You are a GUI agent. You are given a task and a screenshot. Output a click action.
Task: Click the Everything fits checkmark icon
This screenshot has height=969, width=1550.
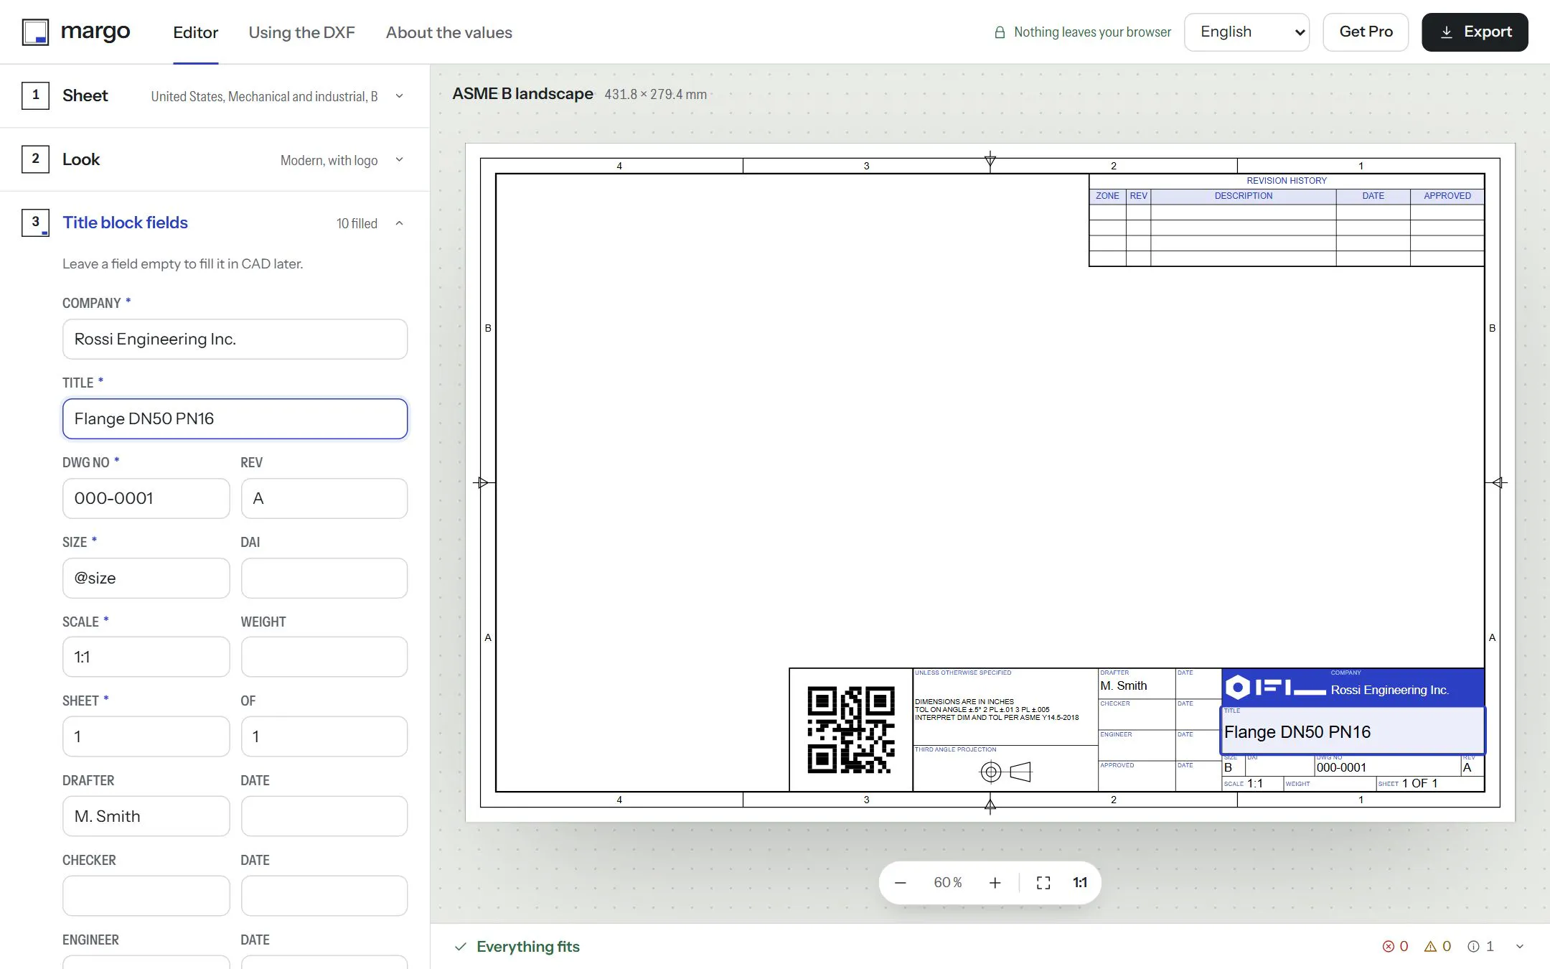pyautogui.click(x=461, y=947)
